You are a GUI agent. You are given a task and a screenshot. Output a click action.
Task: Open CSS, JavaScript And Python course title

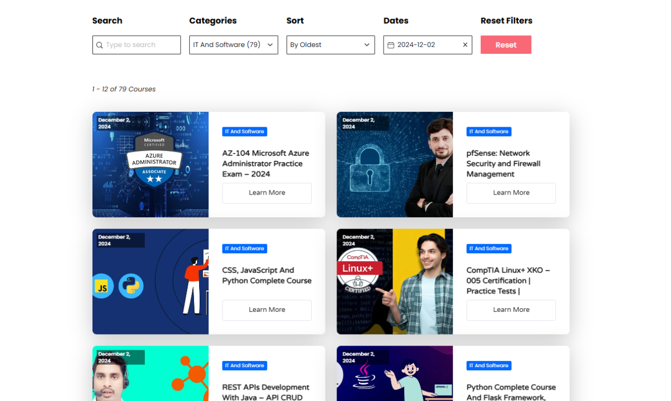(267, 275)
